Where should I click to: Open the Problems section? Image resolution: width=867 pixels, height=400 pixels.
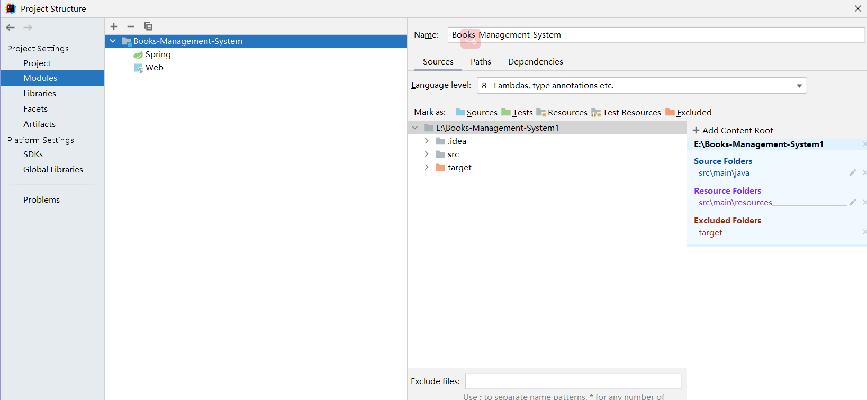tap(41, 200)
